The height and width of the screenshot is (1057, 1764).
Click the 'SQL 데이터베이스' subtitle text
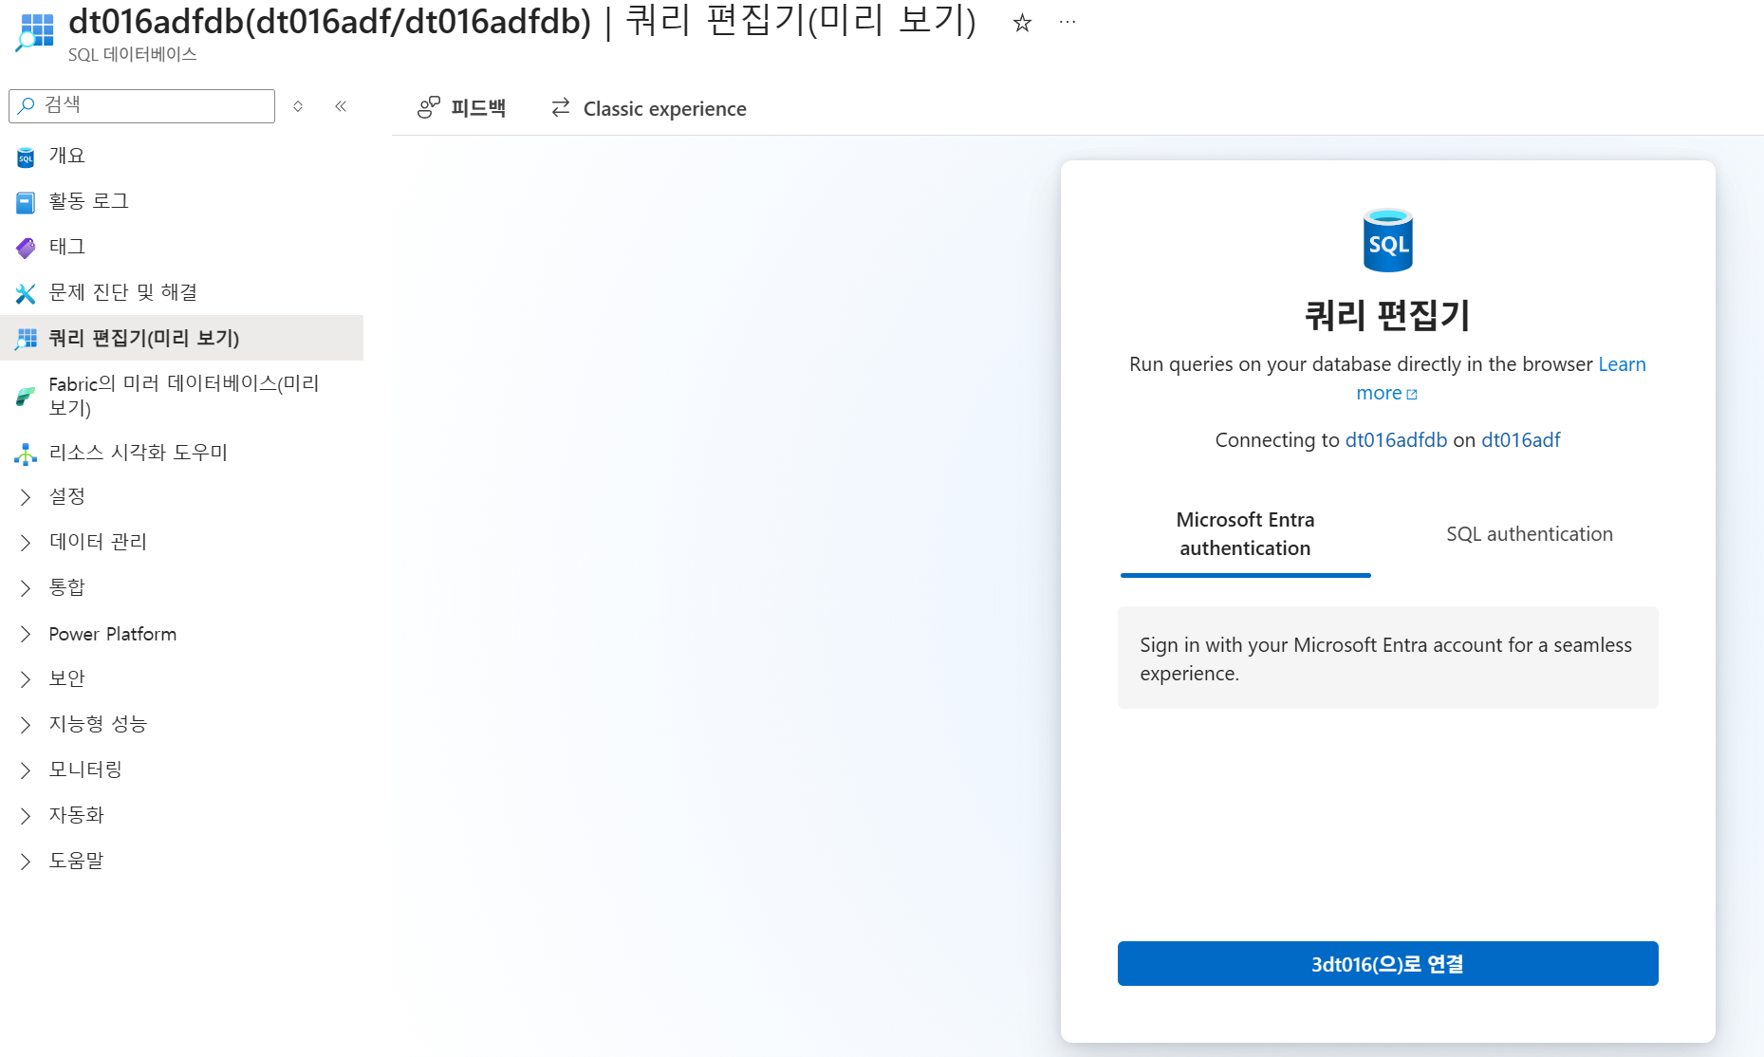pos(132,55)
